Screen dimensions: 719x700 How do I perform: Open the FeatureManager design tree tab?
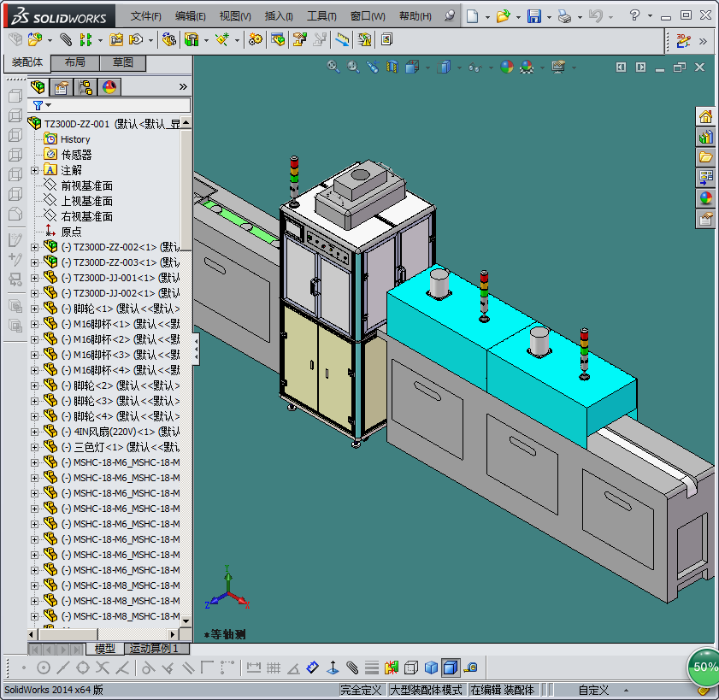[x=38, y=87]
